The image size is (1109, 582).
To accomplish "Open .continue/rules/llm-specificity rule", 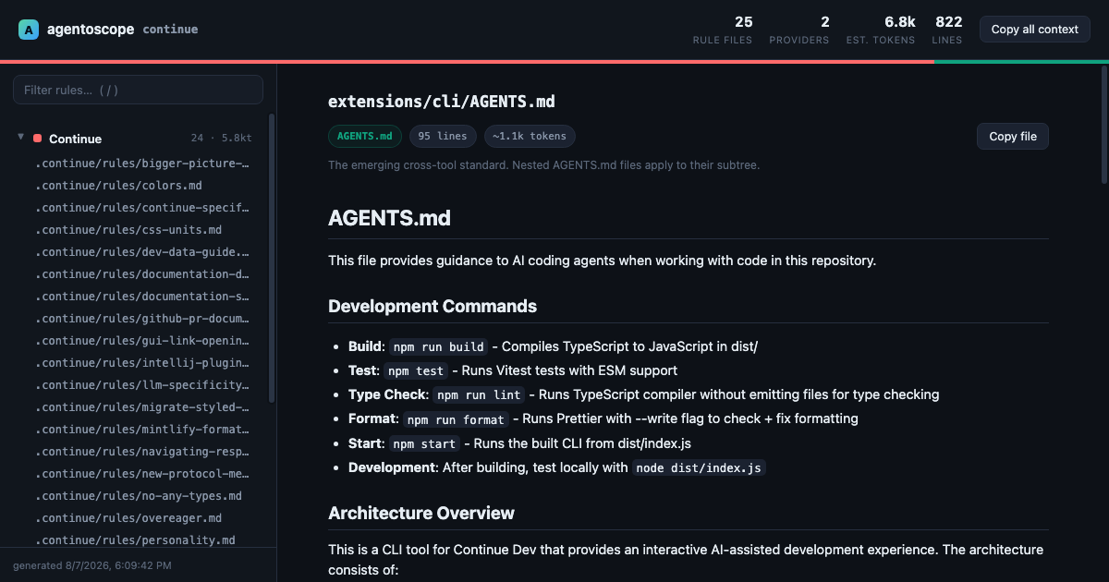I will pyautogui.click(x=143, y=385).
